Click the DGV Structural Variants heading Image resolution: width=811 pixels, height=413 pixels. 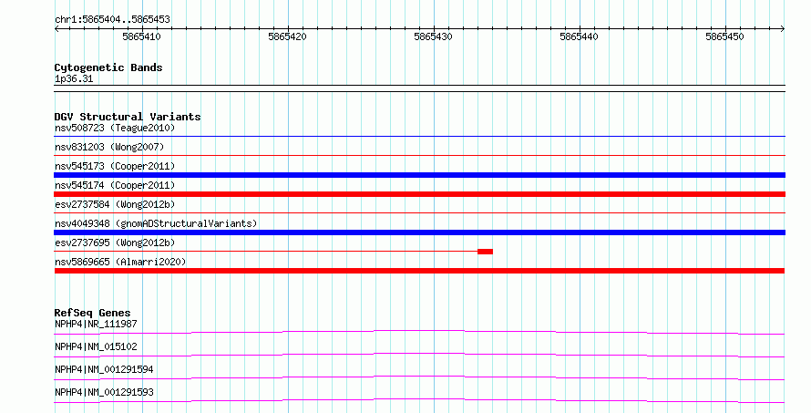(x=128, y=117)
